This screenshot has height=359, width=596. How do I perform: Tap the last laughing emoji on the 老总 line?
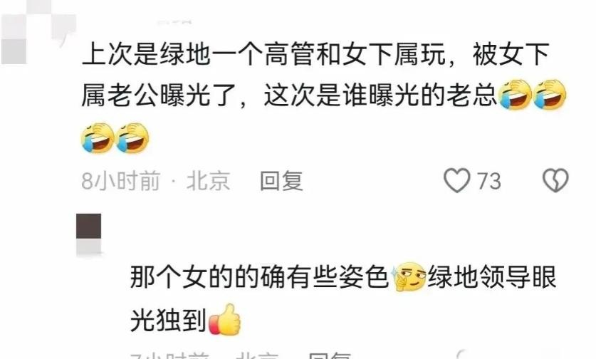point(549,95)
